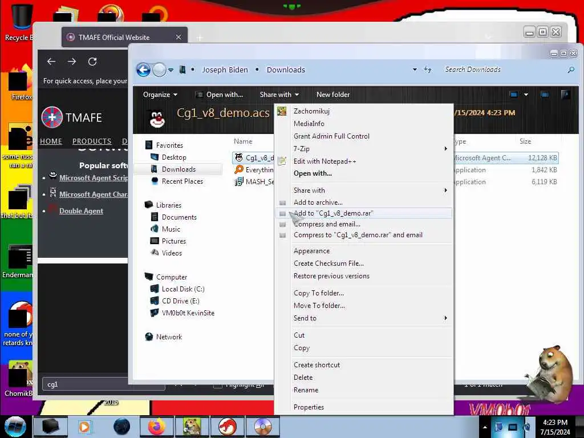Expand the Send to submenu
The image size is (584, 438).
pos(364,318)
